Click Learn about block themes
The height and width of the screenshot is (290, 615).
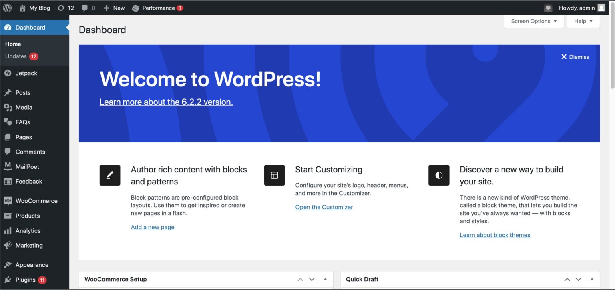(495, 235)
